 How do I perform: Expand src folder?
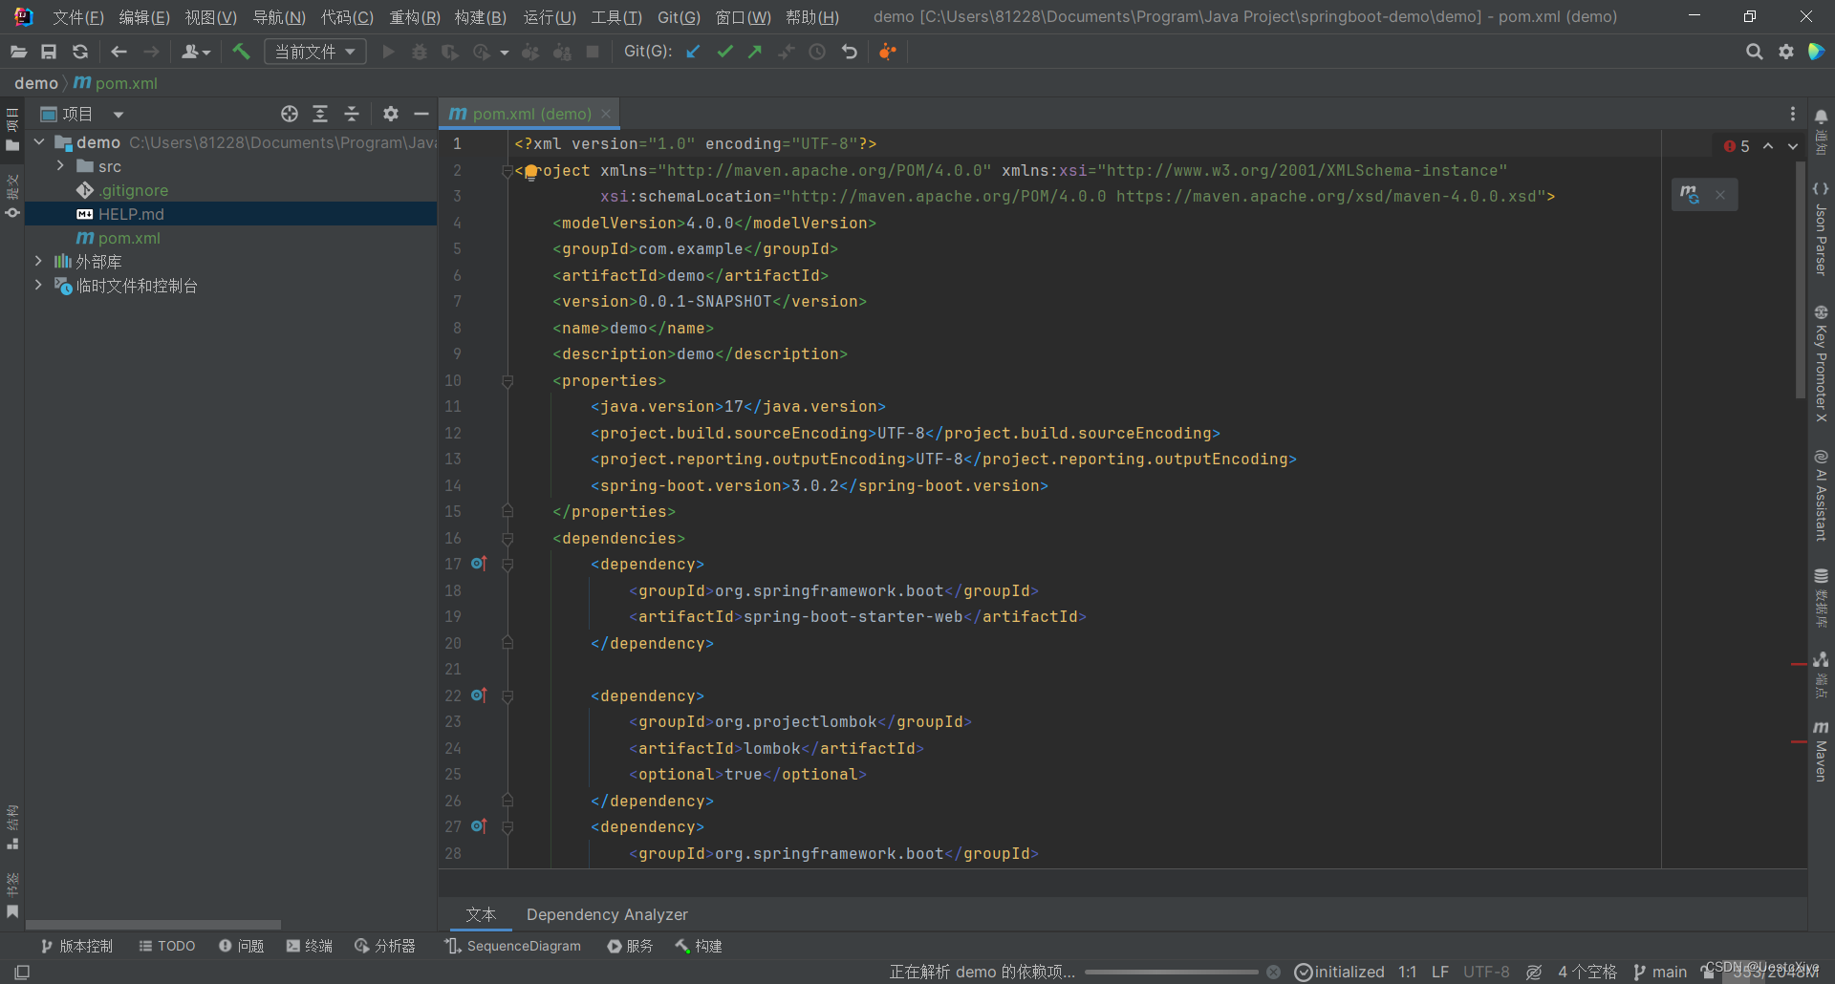(60, 166)
